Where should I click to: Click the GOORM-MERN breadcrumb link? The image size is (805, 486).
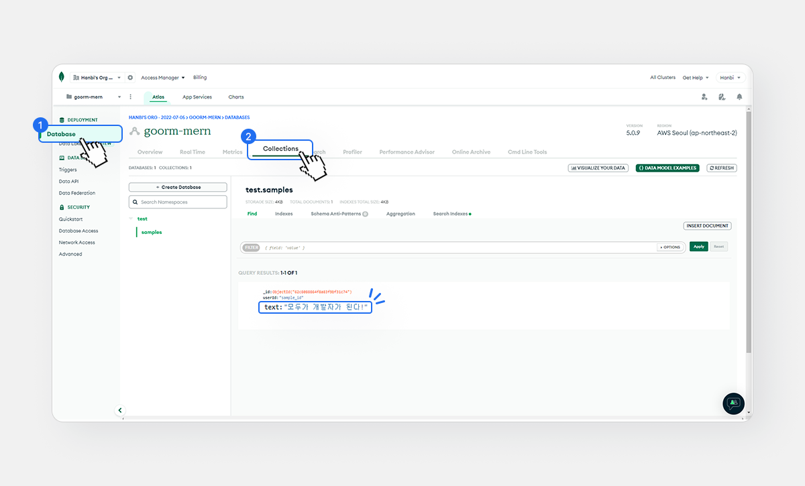205,117
